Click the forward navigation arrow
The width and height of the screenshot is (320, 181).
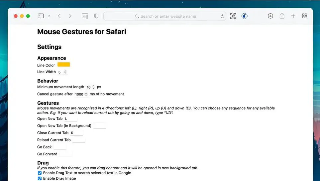tap(70, 16)
